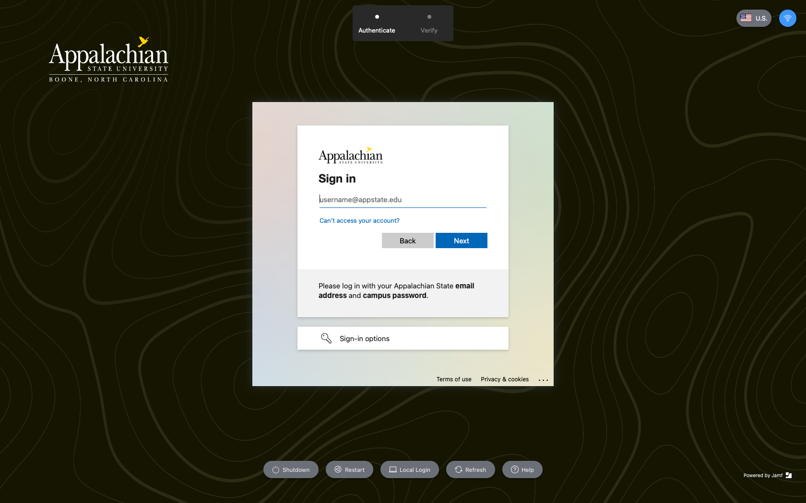This screenshot has width=806, height=503.
Task: Click the Jamf logo icon
Action: [789, 475]
